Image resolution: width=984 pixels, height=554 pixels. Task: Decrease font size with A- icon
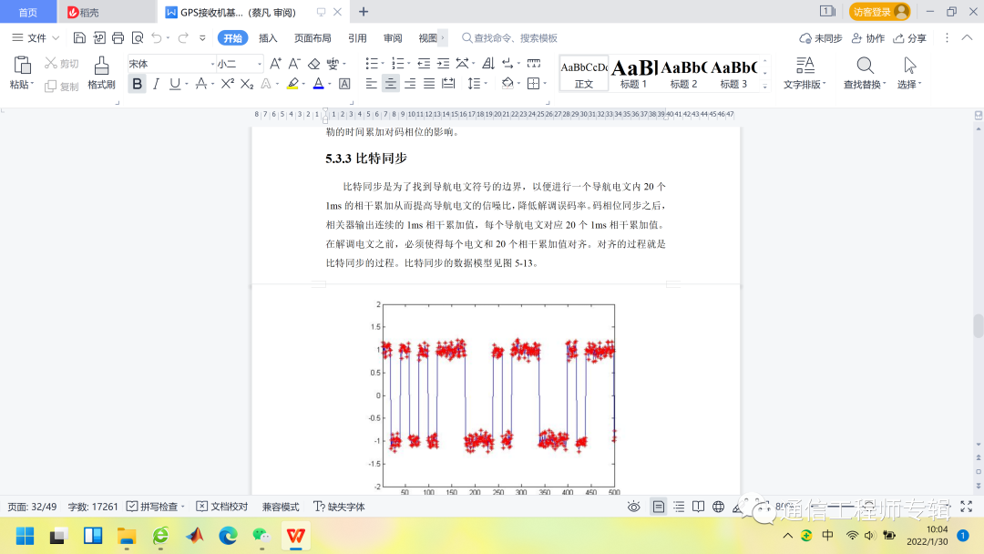pos(294,64)
